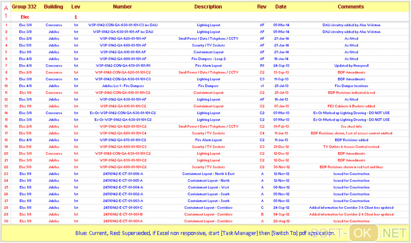Click Ex-Or-WSP-0142-CON-GA-630-01-101-C2 number cell

click(x=122, y=113)
